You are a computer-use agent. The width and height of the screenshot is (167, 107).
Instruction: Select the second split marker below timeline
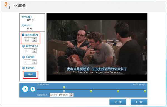click(x=91, y=91)
